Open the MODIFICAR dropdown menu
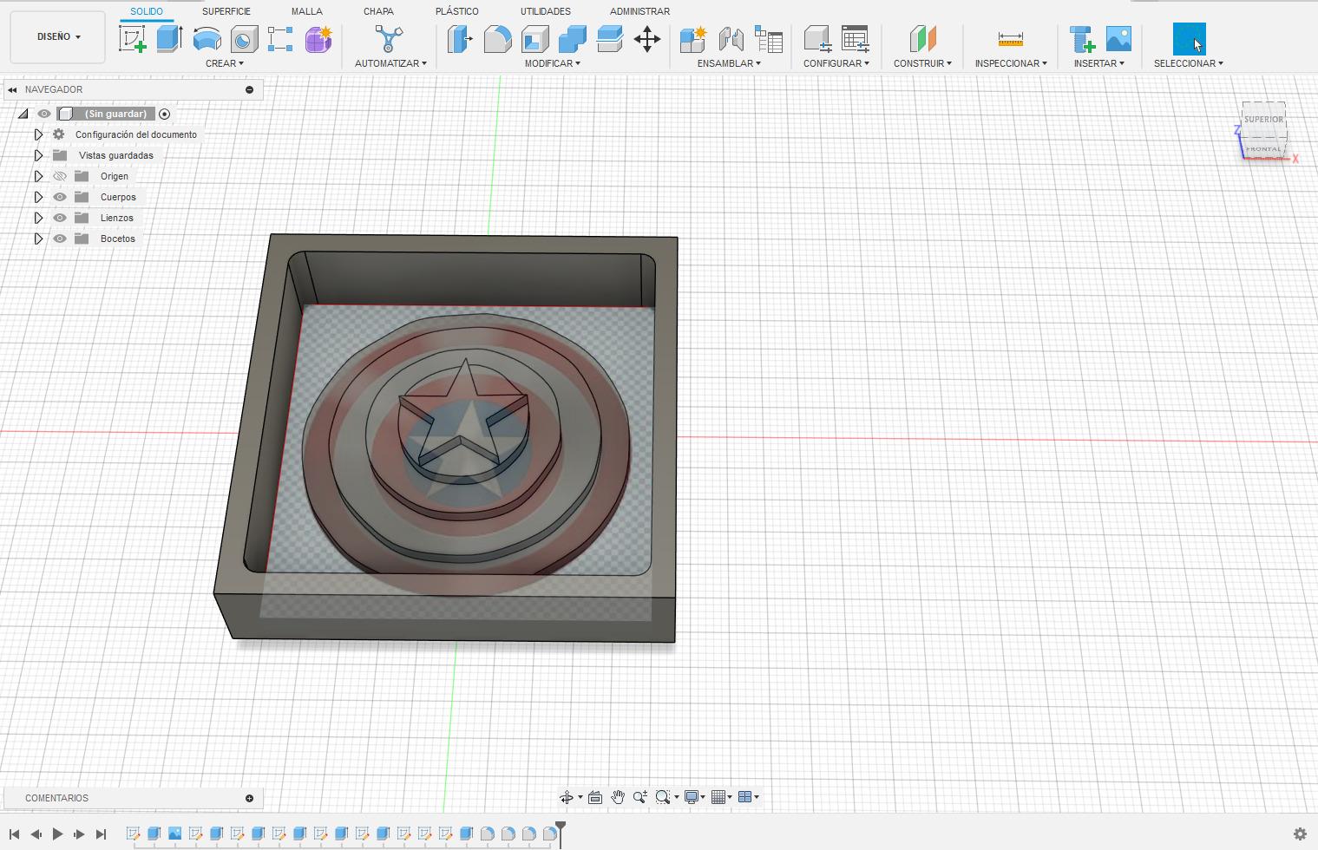Image resolution: width=1318 pixels, height=850 pixels. click(x=553, y=63)
